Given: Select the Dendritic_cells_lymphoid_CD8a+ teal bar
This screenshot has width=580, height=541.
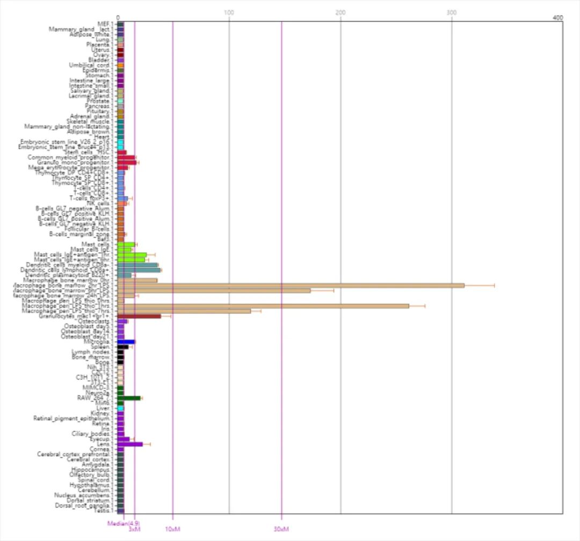Looking at the screenshot, I should [139, 270].
